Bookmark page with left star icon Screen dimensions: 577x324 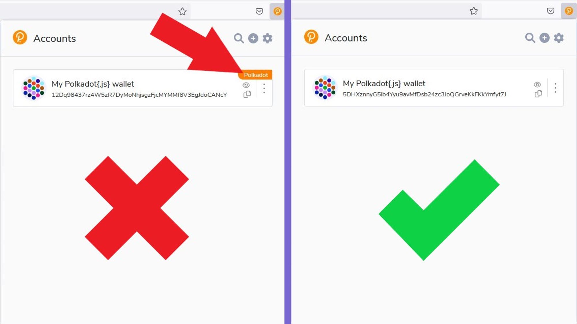point(182,12)
